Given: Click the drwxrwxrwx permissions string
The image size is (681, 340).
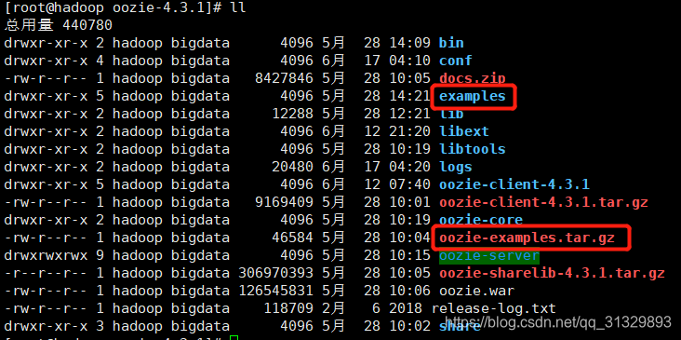Looking at the screenshot, I should [46, 255].
